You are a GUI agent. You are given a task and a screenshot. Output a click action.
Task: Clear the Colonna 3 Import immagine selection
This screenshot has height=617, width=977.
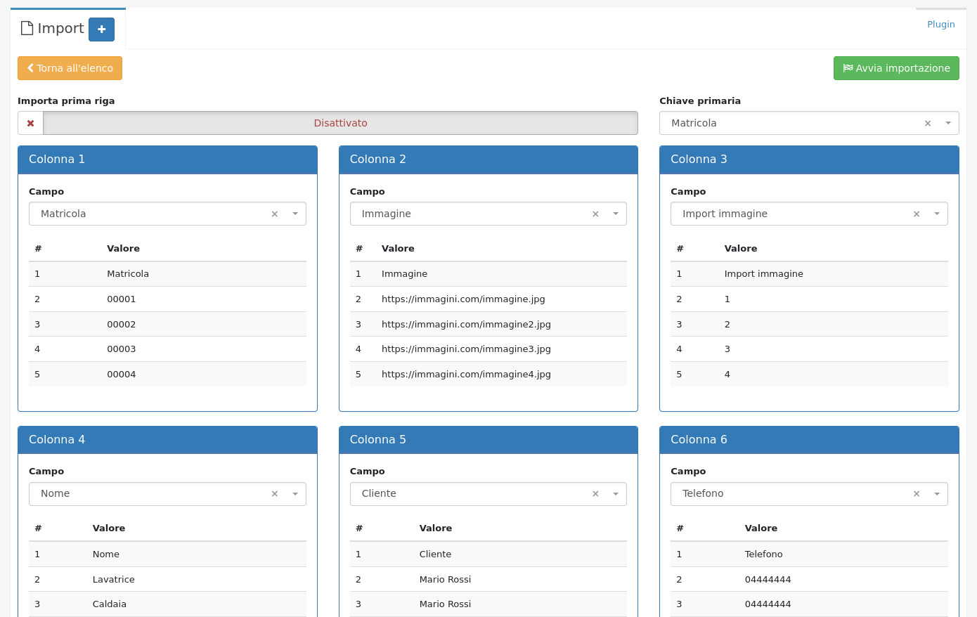tap(917, 214)
